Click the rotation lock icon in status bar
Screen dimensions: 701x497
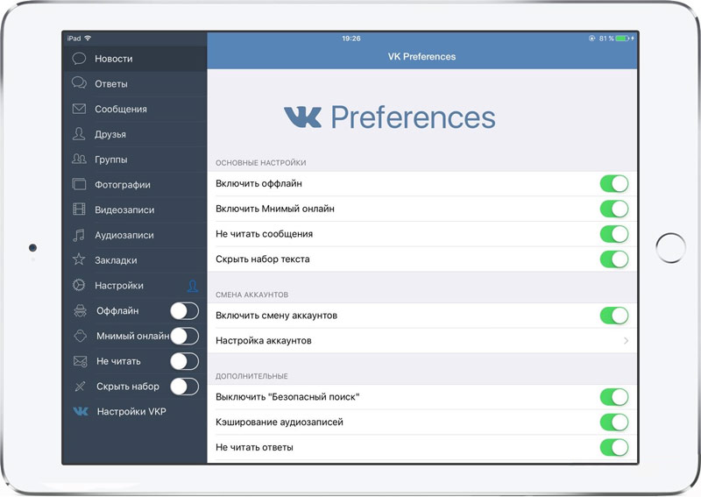coord(592,39)
